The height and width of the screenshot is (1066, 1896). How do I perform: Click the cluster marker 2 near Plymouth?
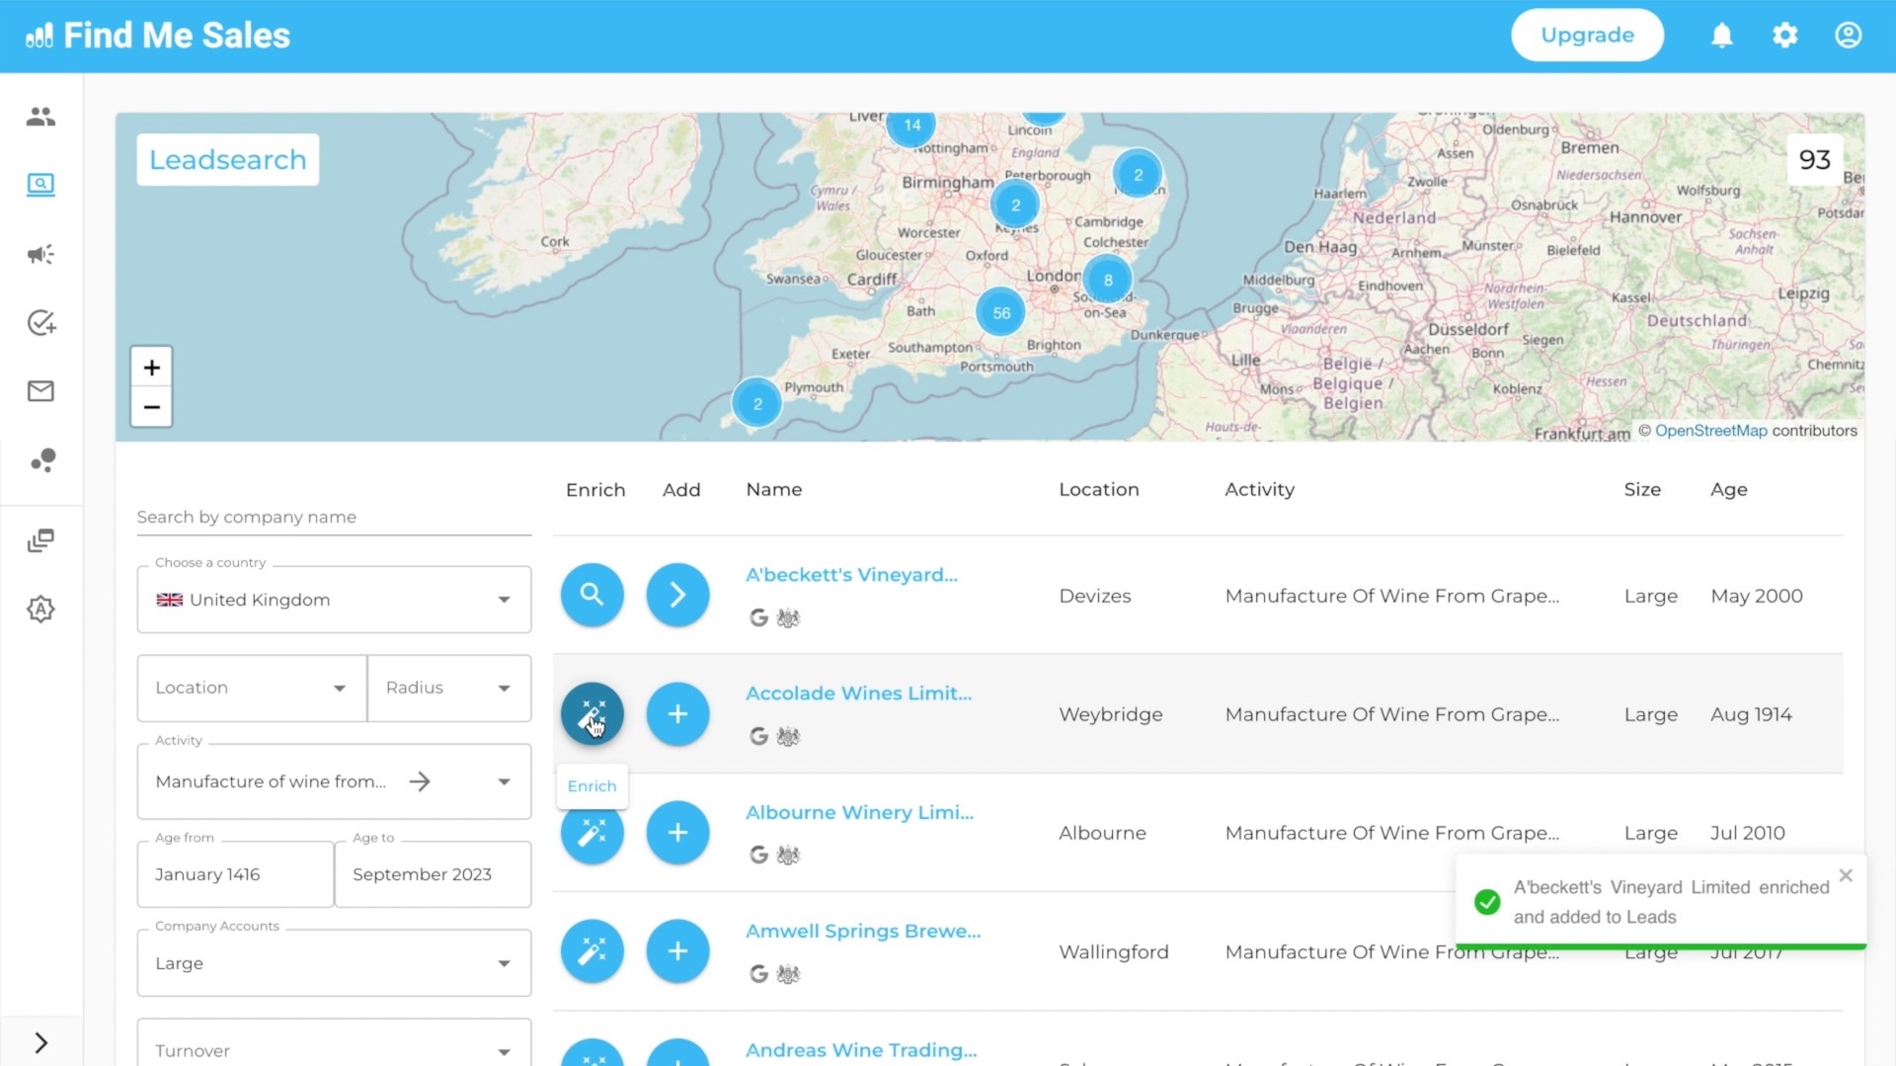pos(757,403)
